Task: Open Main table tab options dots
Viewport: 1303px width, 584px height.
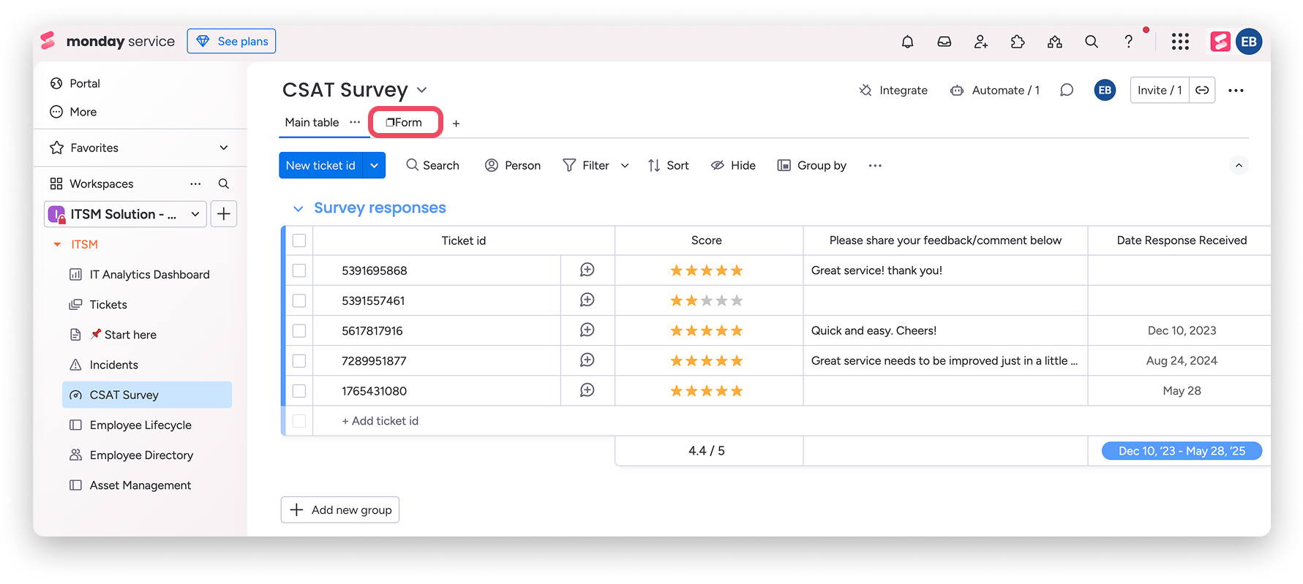Action: (x=355, y=122)
